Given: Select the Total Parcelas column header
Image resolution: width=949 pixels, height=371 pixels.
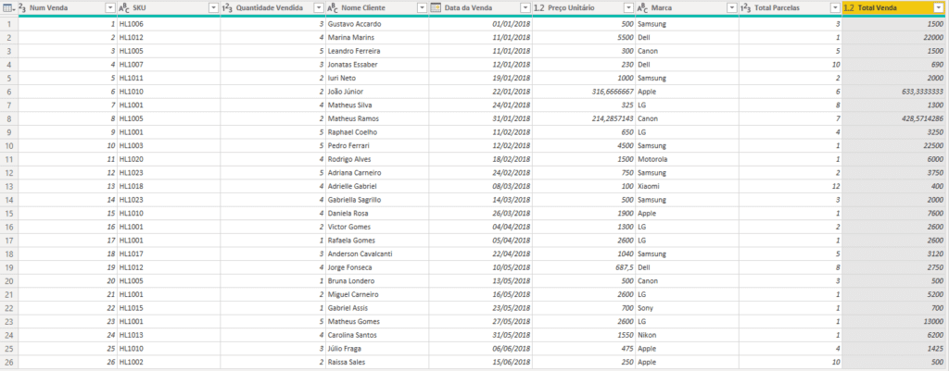Looking at the screenshot, I should click(x=791, y=7).
